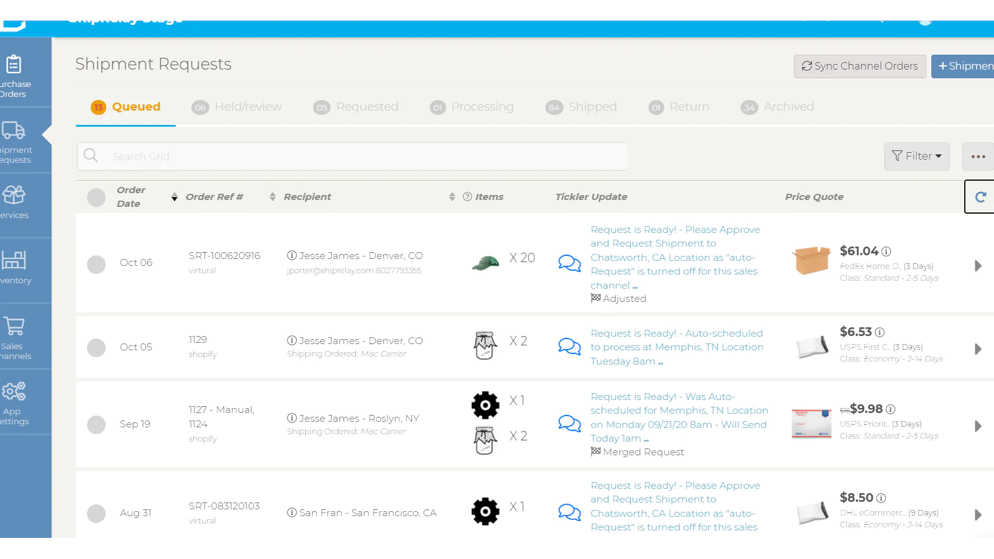Open Purchase Orders in the sidebar

15,75
